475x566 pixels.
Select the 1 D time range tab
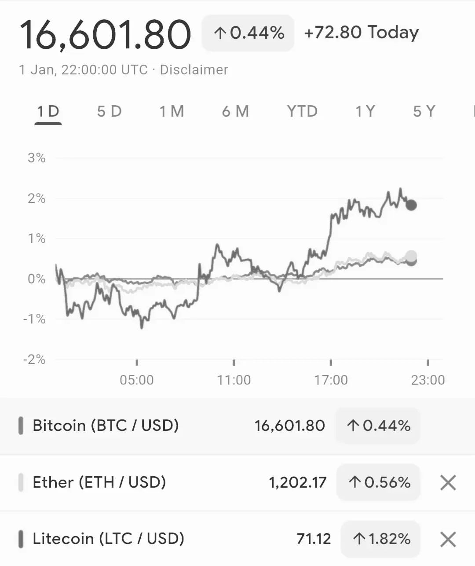tap(48, 112)
